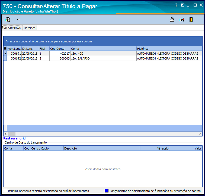This screenshot has height=196, width=205.
Task: Click the '13o. - CD' account cell
Action: [x=103, y=54]
